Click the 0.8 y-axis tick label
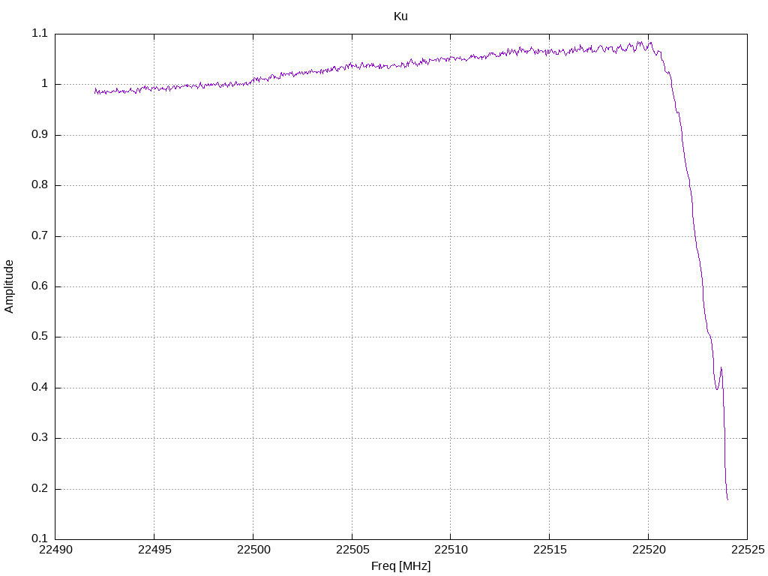 point(40,184)
